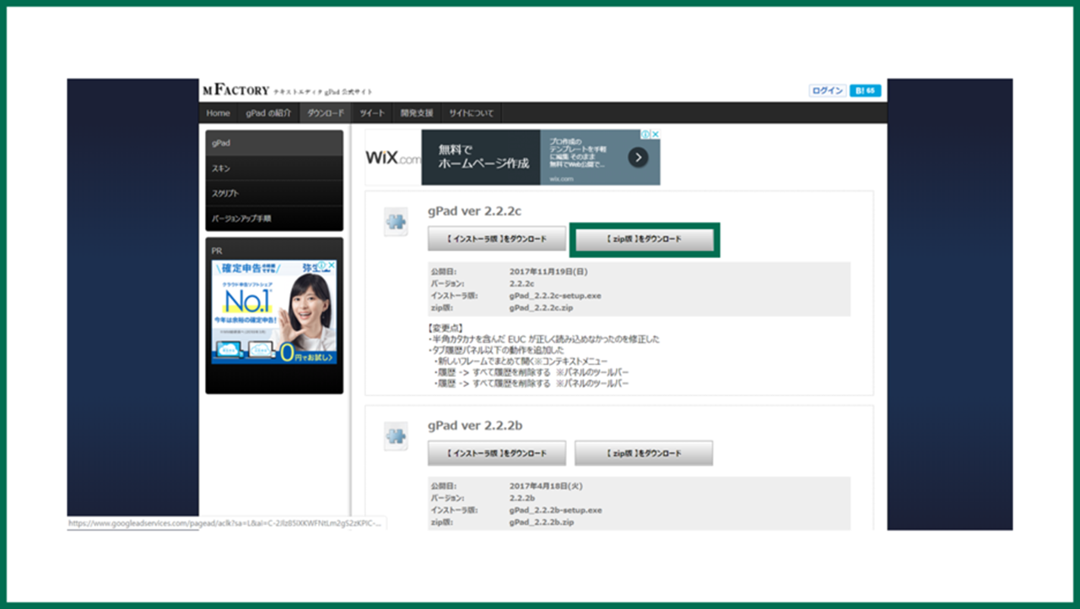Click the filename gPad_2.2.2b-setup.exe
The image size is (1080, 609).
(x=555, y=510)
